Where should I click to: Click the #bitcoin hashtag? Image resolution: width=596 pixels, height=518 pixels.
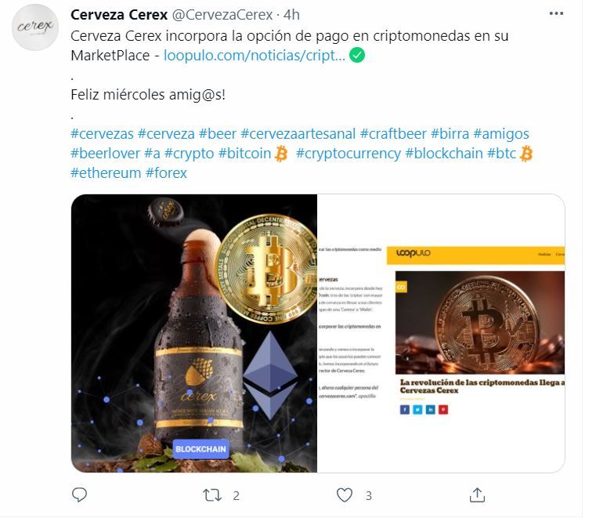tap(244, 154)
